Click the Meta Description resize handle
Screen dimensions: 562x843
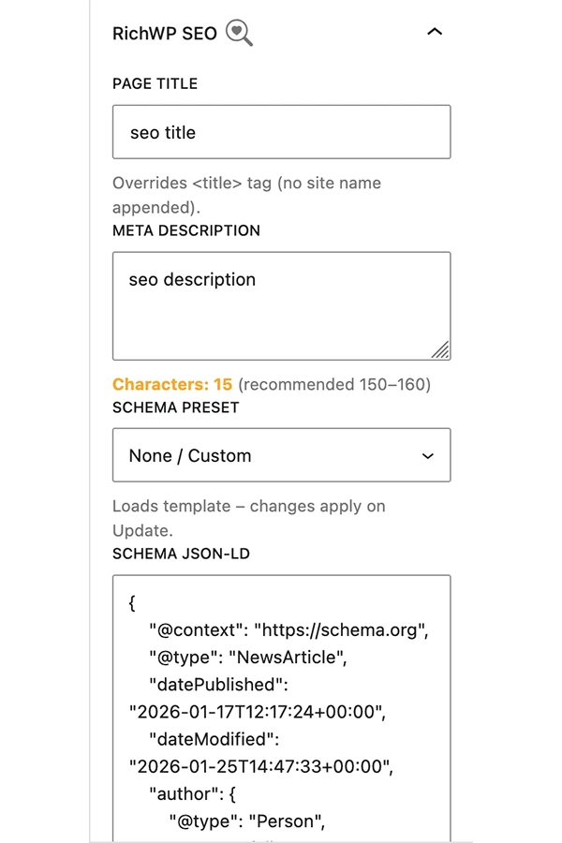[x=440, y=350]
